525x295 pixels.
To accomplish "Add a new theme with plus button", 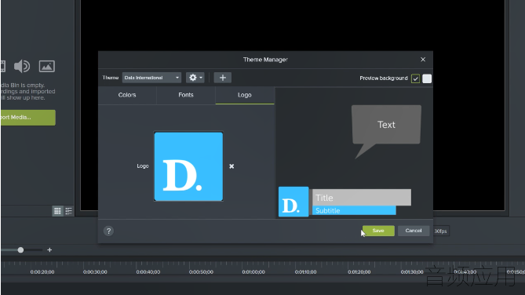I will coord(223,78).
